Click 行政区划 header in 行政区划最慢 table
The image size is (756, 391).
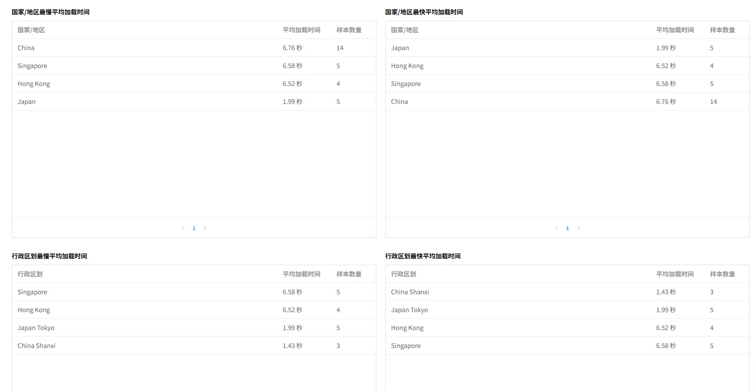pos(30,274)
